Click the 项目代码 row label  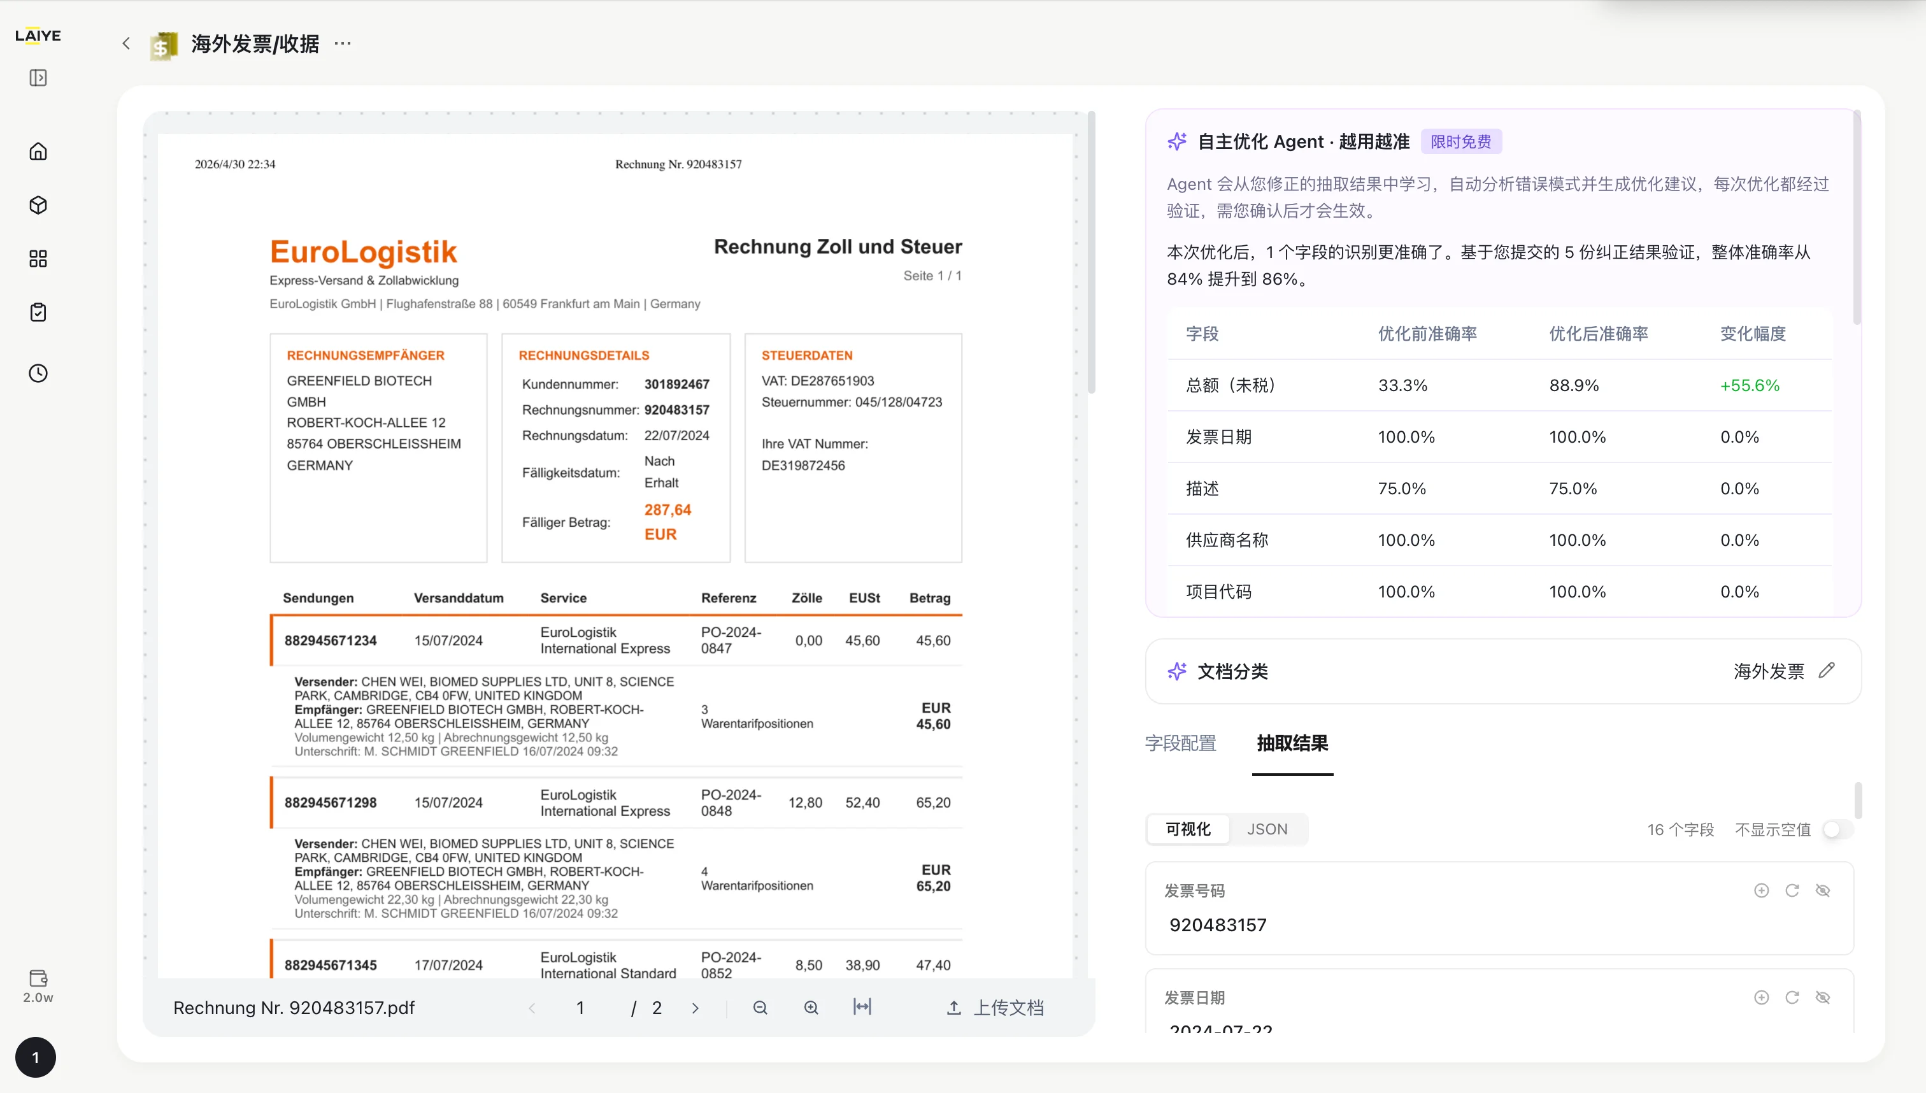1218,592
